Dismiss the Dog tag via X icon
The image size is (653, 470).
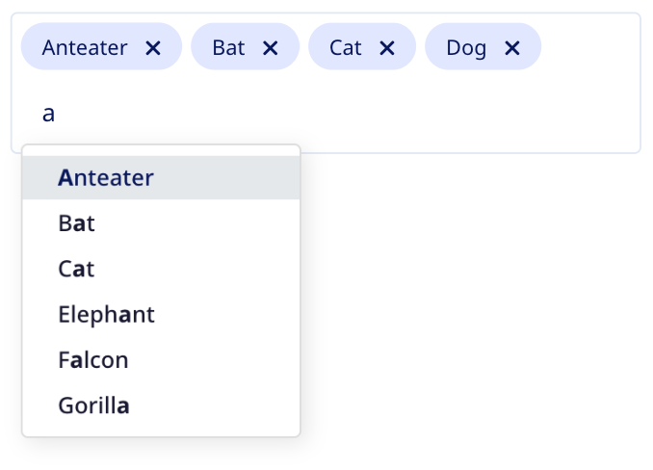[512, 48]
